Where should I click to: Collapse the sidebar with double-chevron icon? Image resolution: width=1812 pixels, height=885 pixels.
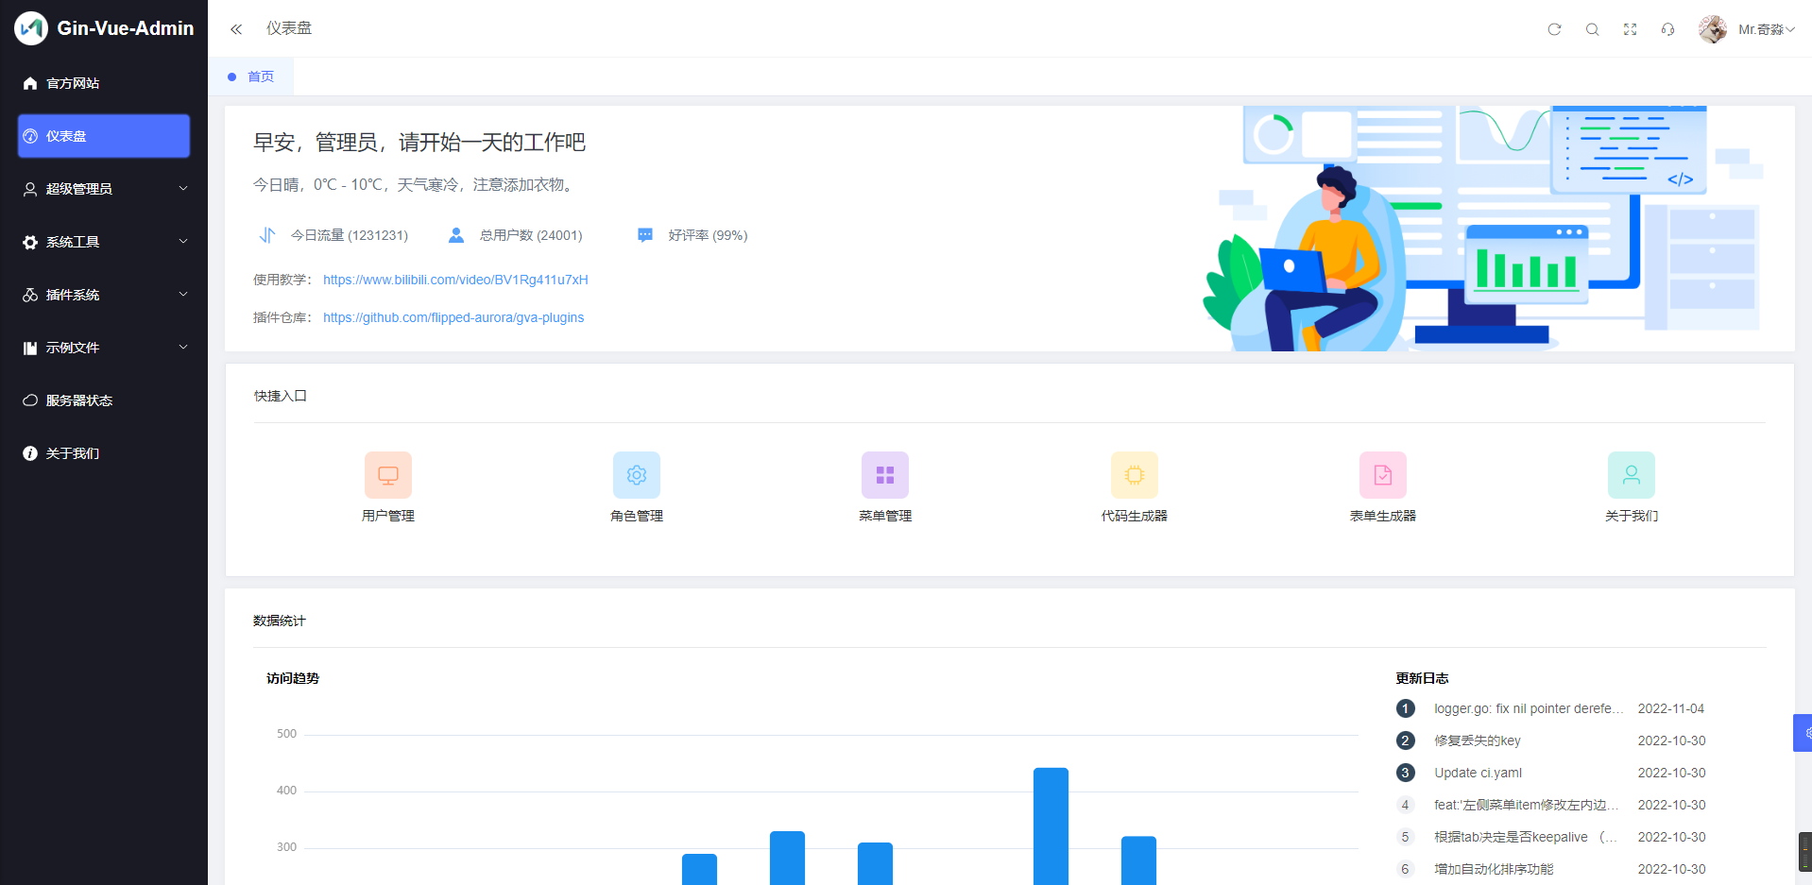[236, 29]
